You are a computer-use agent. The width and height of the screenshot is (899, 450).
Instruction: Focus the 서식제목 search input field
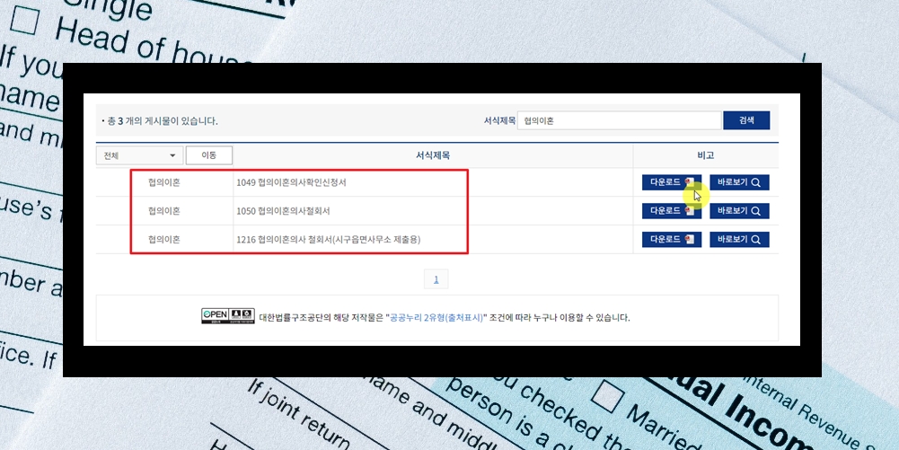pos(619,120)
